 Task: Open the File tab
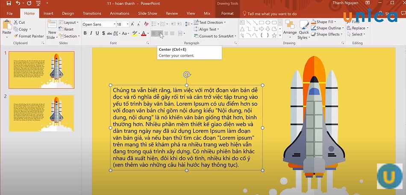(x=9, y=14)
